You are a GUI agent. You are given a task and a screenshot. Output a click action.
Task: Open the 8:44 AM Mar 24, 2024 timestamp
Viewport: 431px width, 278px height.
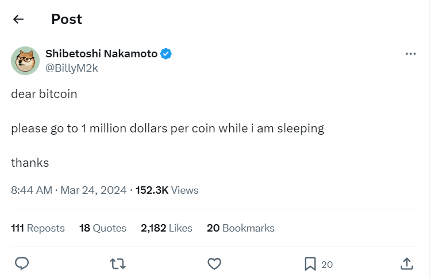[x=68, y=190]
